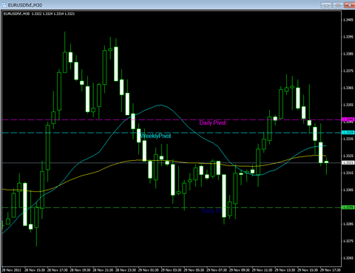The height and width of the screenshot is (273, 355).
Task: Click the '28 Nov 19:30' time axis label
Action: (80, 270)
